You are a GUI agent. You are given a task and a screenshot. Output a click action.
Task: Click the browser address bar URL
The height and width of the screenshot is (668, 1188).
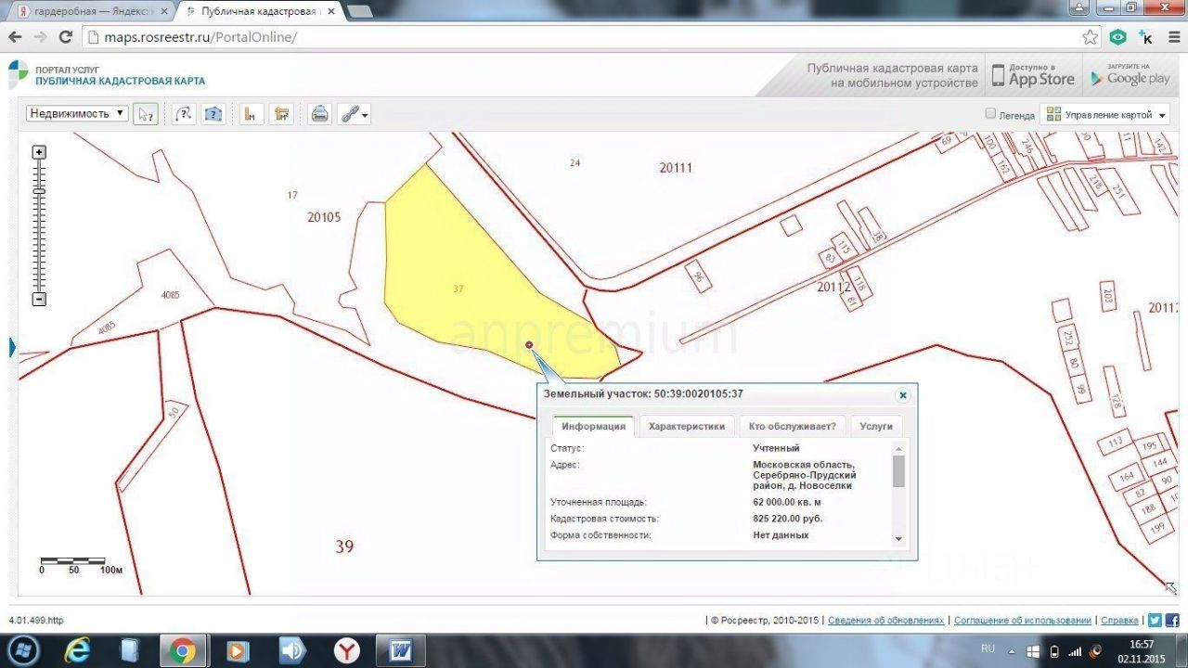(x=200, y=37)
